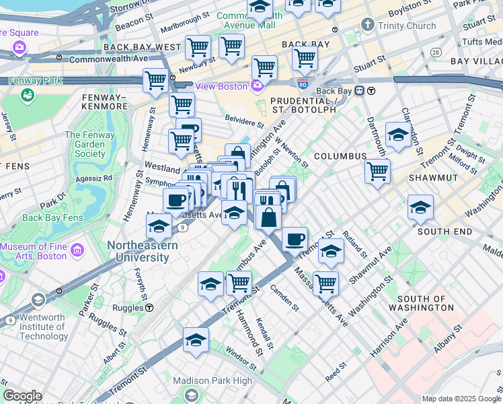Select the Ruggles T station icon
This screenshot has height=404, width=503.
149,308
